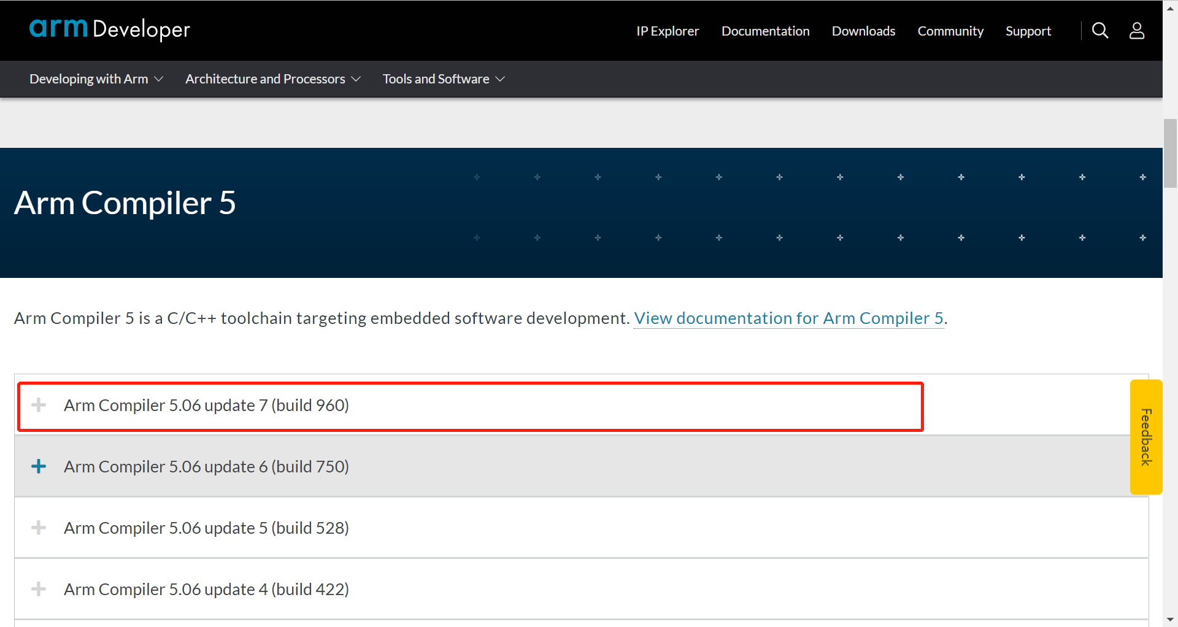Open Tools and Software dropdown

[x=444, y=79]
